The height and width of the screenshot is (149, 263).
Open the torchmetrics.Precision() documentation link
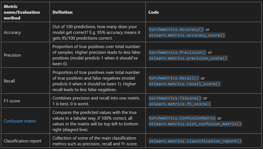[x=178, y=52]
